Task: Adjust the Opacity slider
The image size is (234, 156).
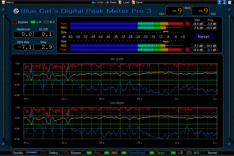Action: pyautogui.click(x=31, y=153)
